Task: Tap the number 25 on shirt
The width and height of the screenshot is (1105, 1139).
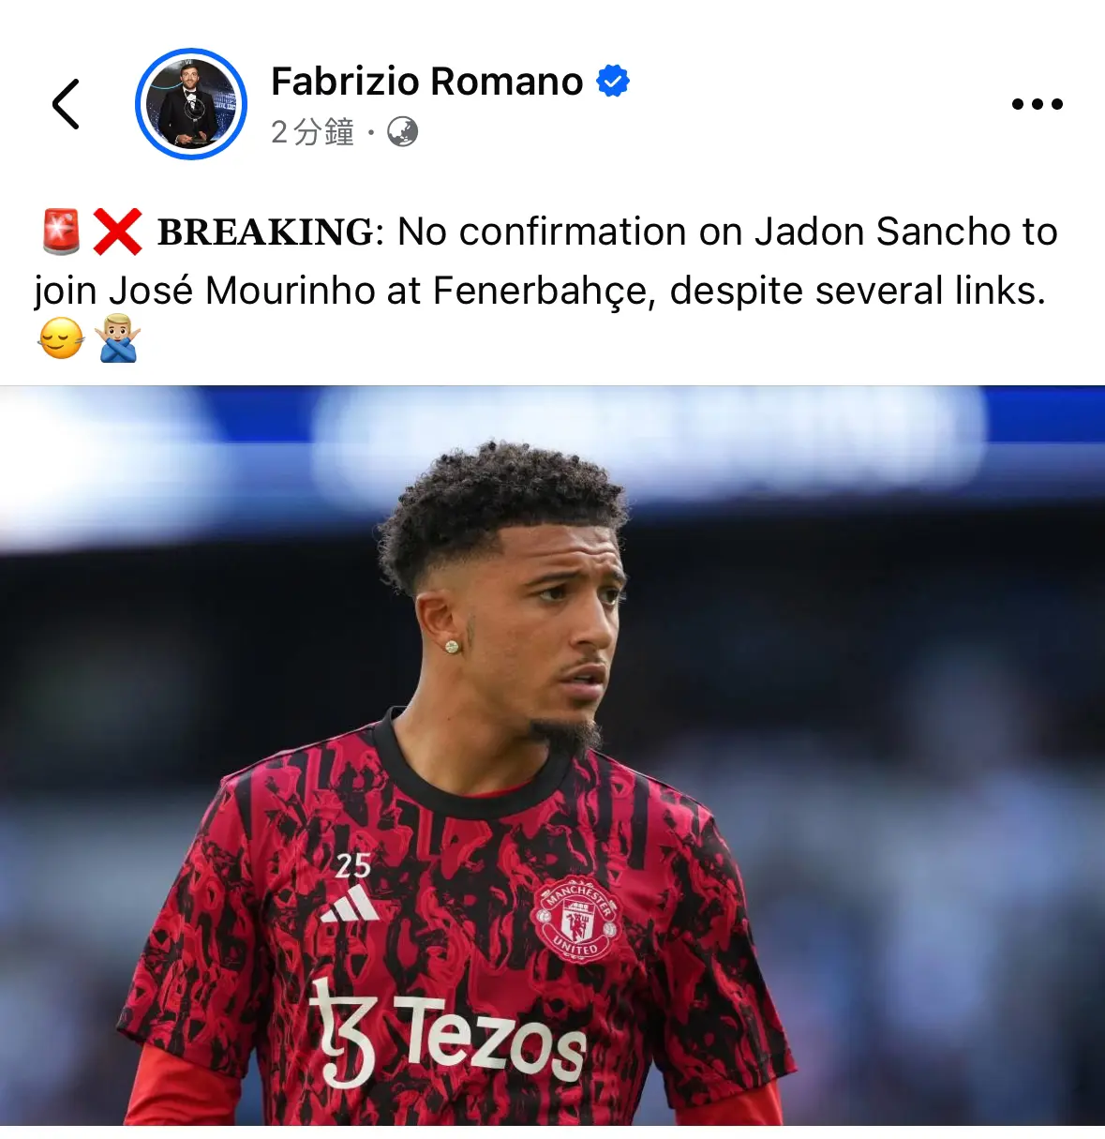Action: [352, 864]
